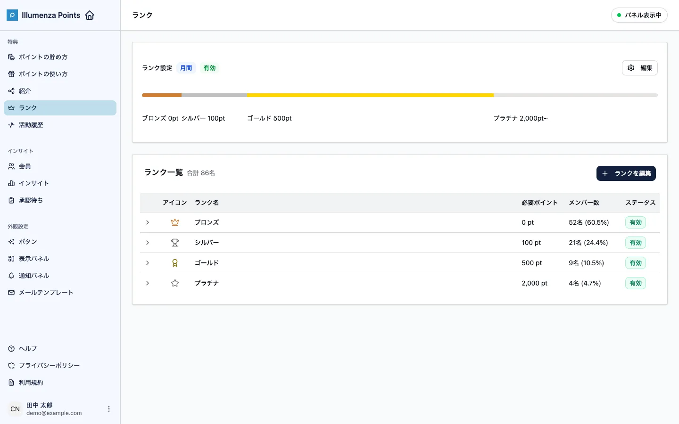Toggle the 有効 status badge for プラチナ

pyautogui.click(x=636, y=283)
